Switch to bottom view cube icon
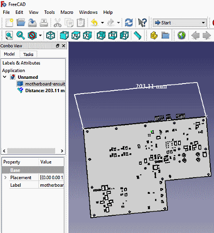 (113, 35)
